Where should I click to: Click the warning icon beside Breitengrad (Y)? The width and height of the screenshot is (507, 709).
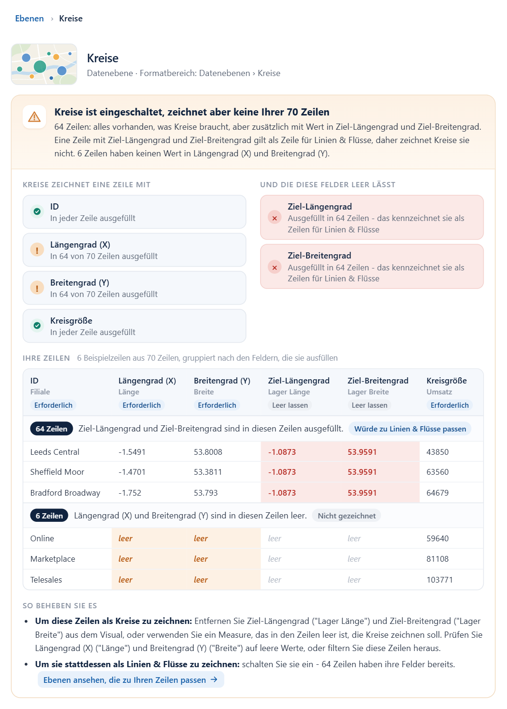tap(37, 287)
